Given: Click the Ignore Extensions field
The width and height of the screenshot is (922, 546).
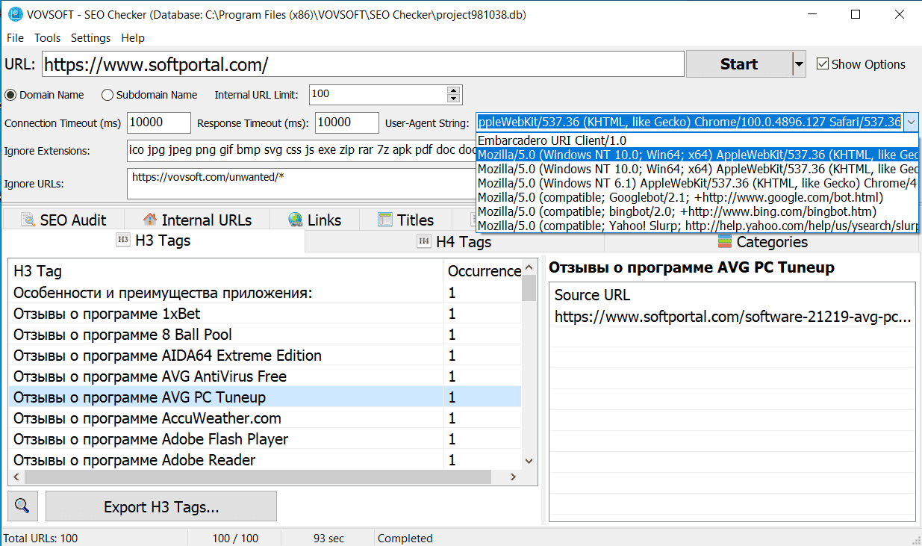Looking at the screenshot, I should coord(302,150).
